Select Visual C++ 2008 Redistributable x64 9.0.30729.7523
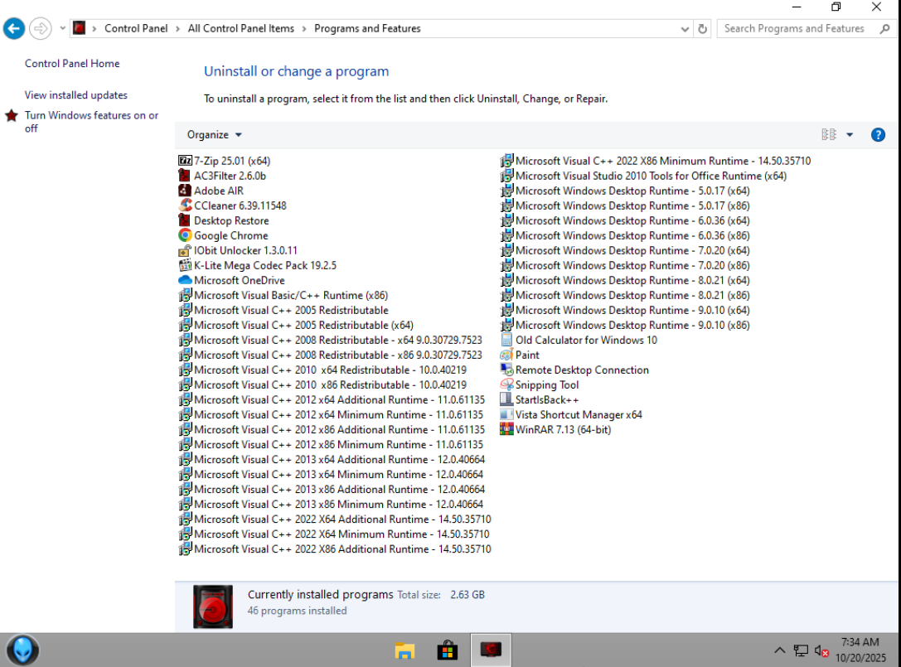901x667 pixels. tap(331, 340)
